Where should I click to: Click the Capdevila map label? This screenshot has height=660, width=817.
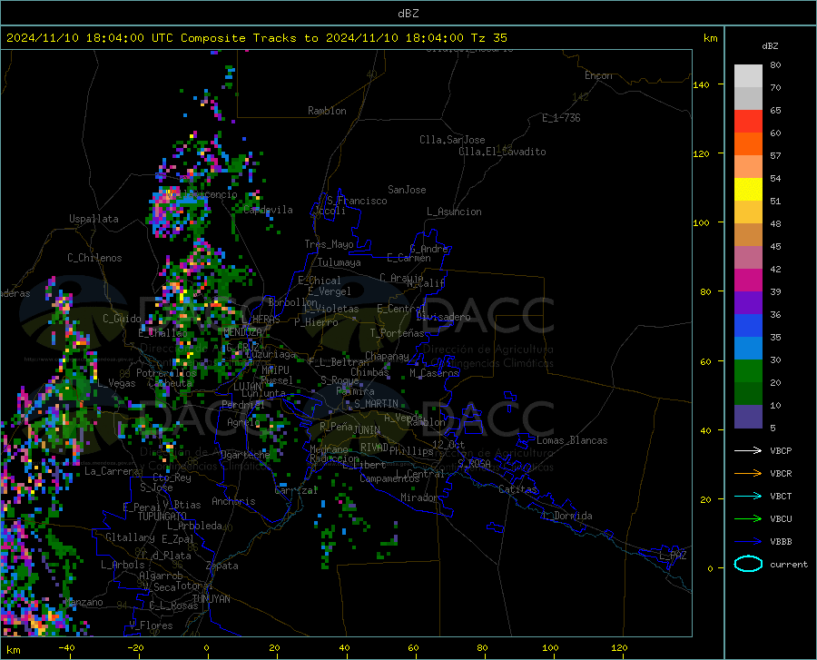[269, 210]
